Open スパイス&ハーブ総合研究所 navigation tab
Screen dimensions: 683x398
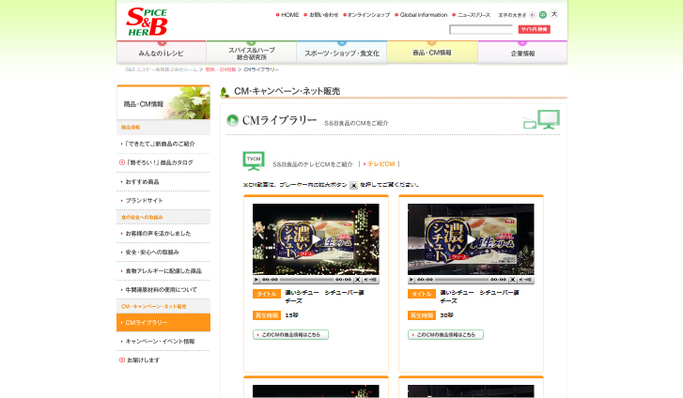tap(252, 53)
